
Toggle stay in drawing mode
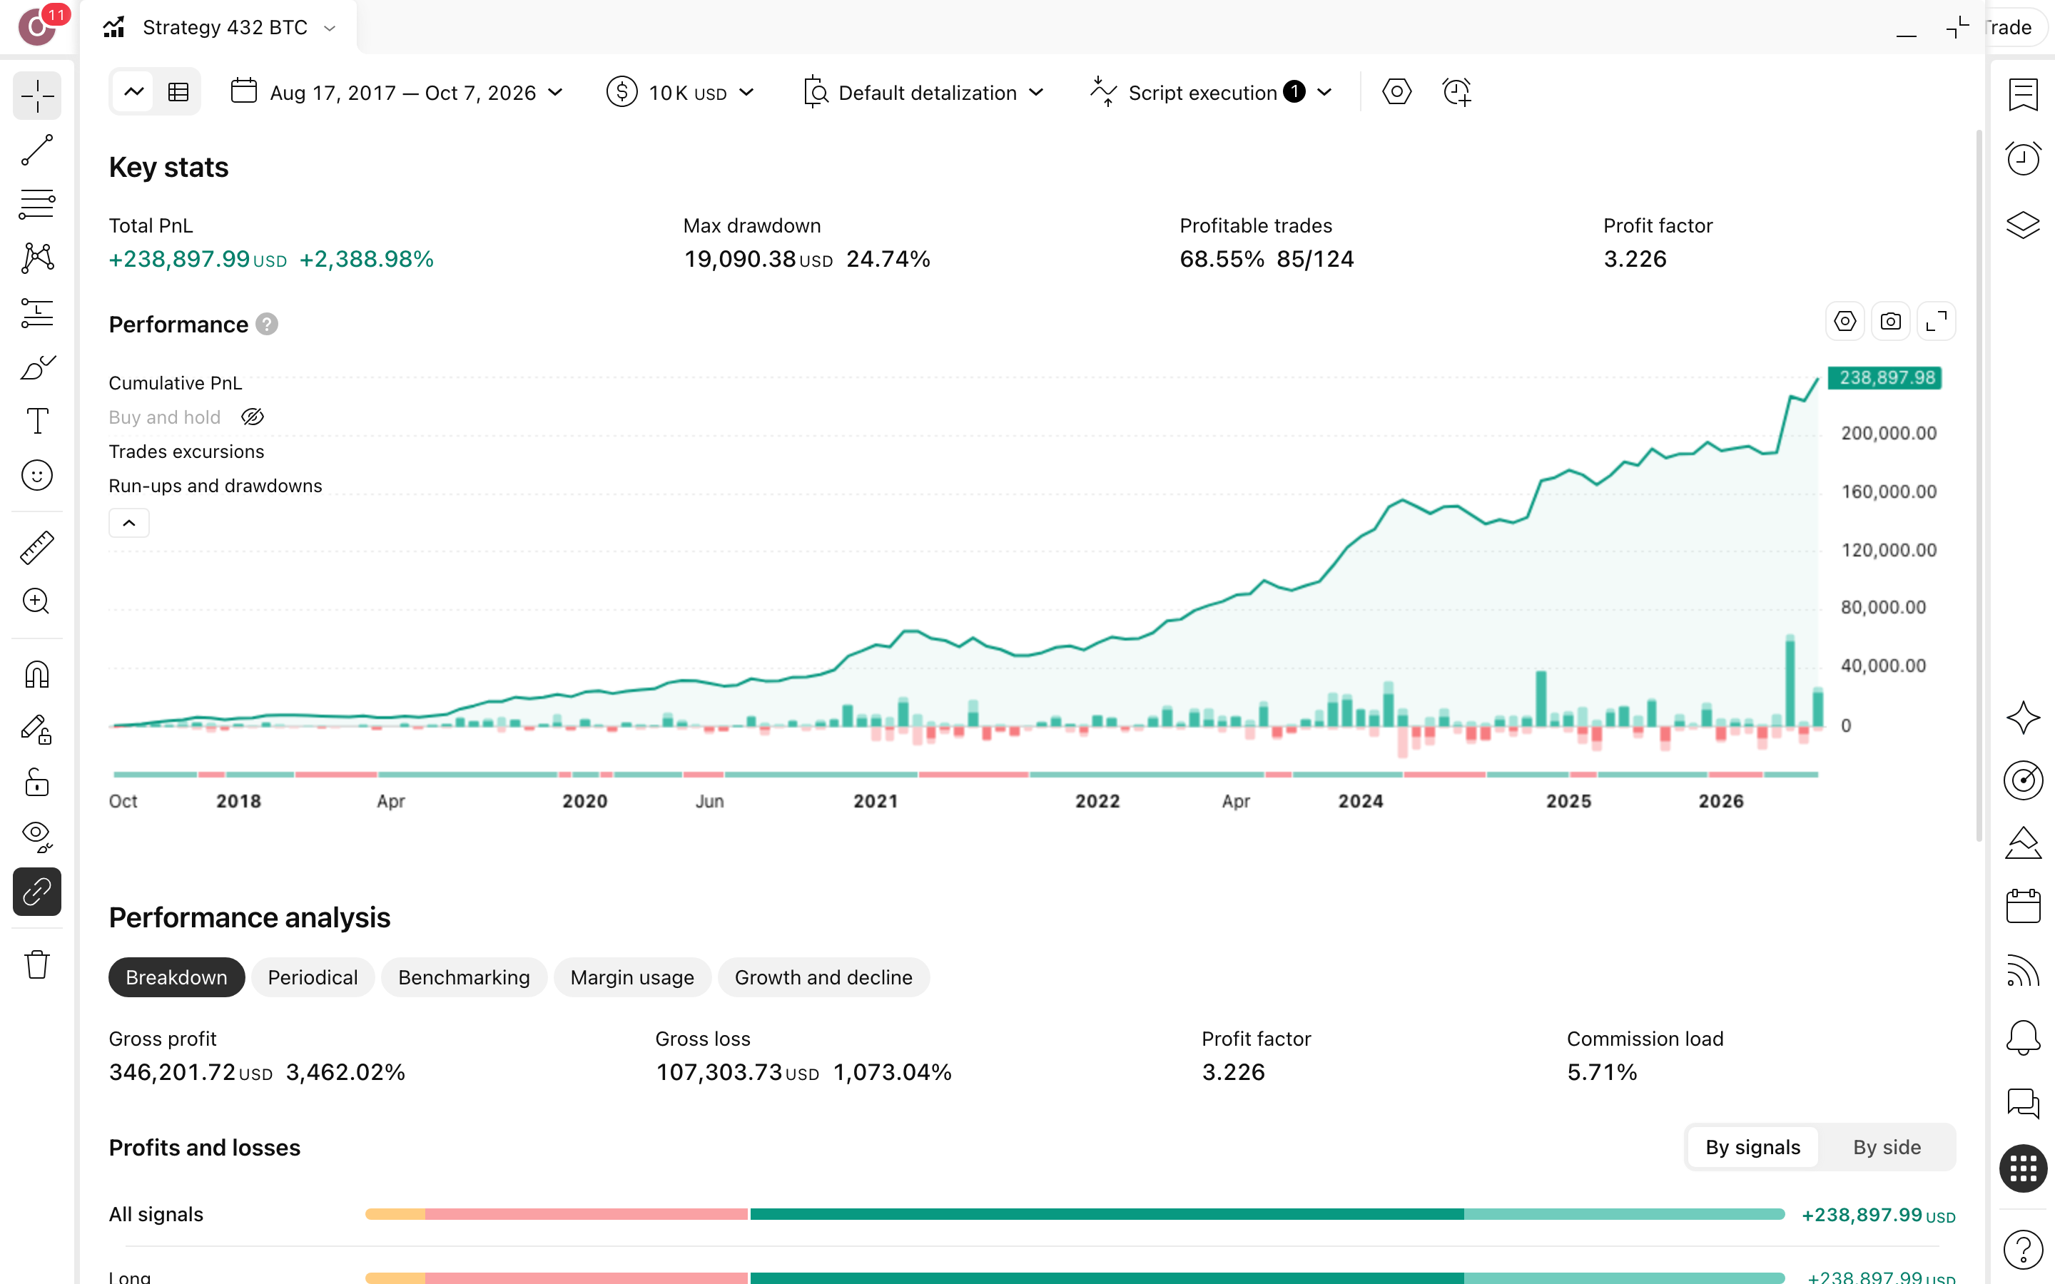click(x=37, y=730)
